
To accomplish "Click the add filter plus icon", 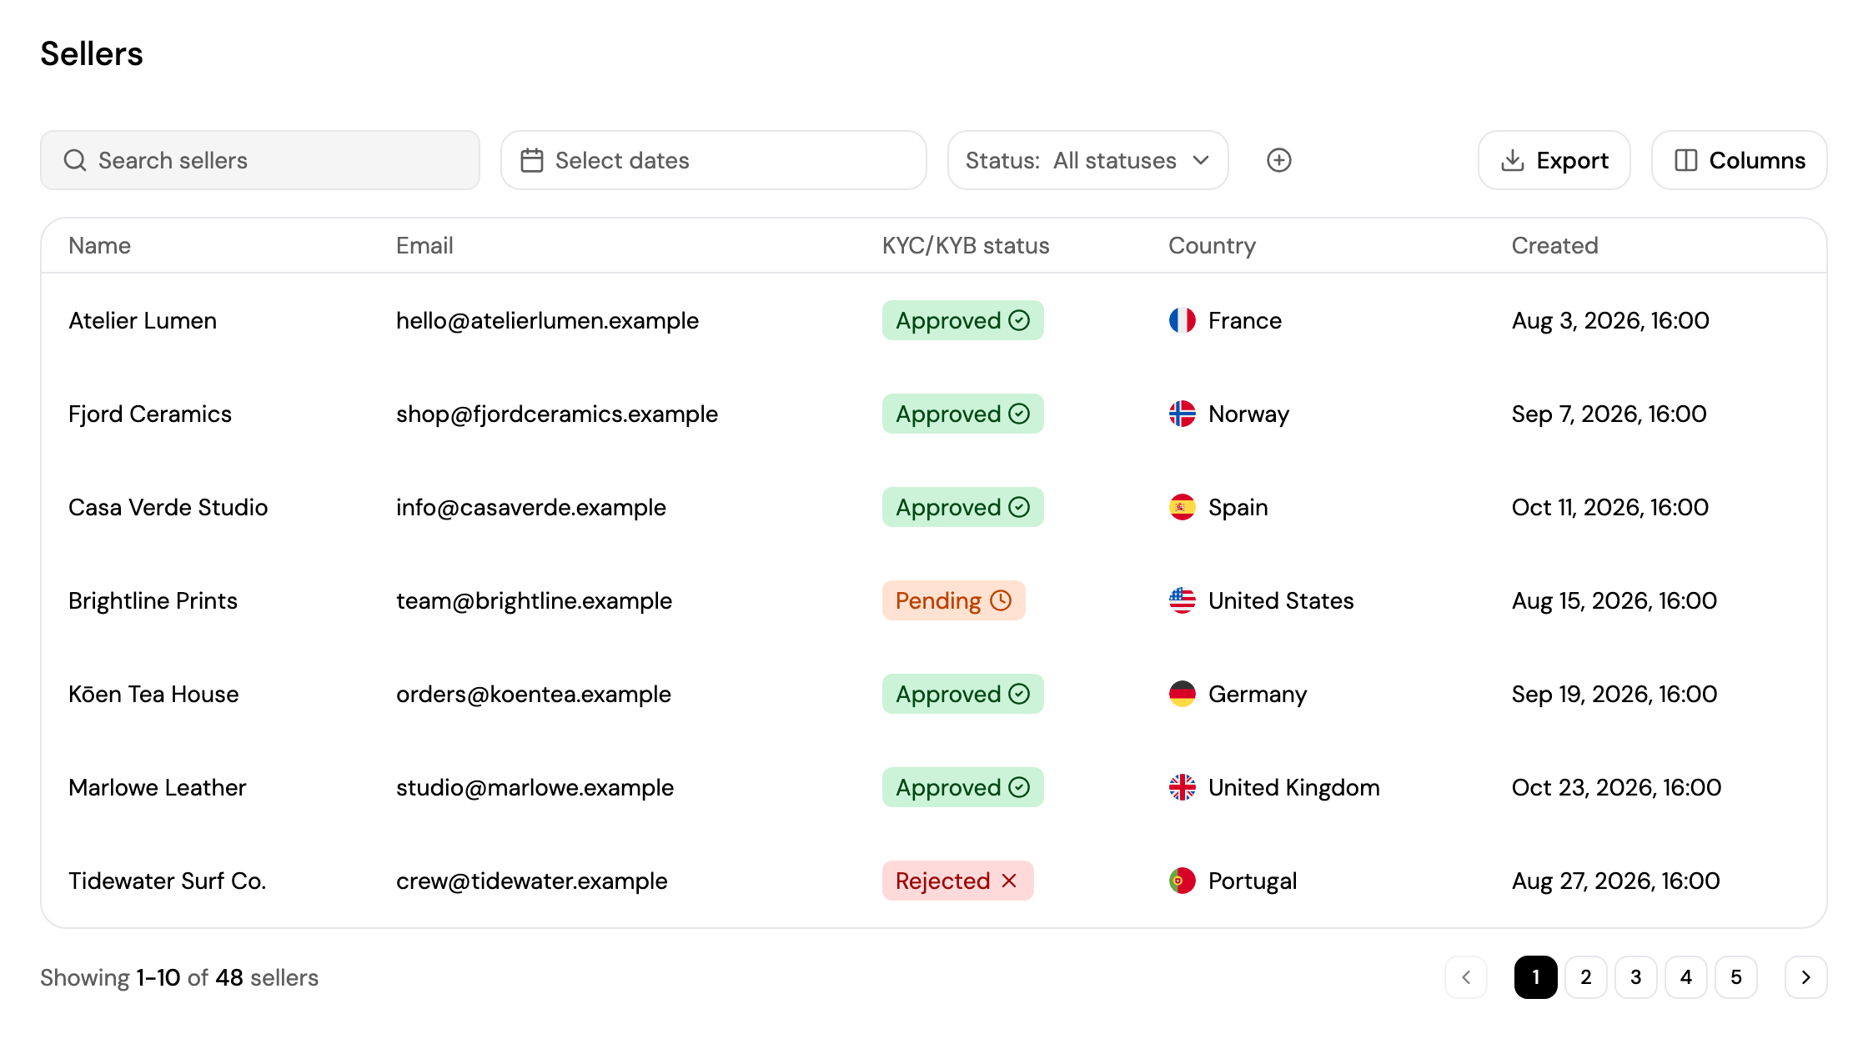I will (x=1278, y=160).
